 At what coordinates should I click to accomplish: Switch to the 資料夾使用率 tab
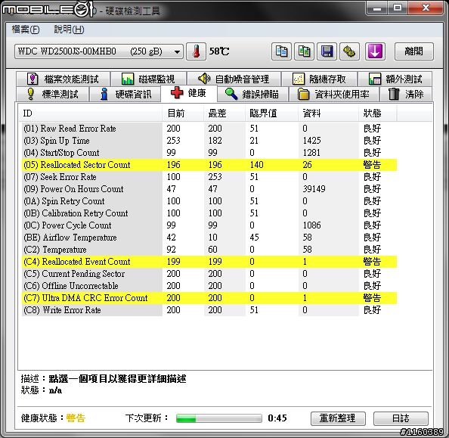(x=334, y=94)
